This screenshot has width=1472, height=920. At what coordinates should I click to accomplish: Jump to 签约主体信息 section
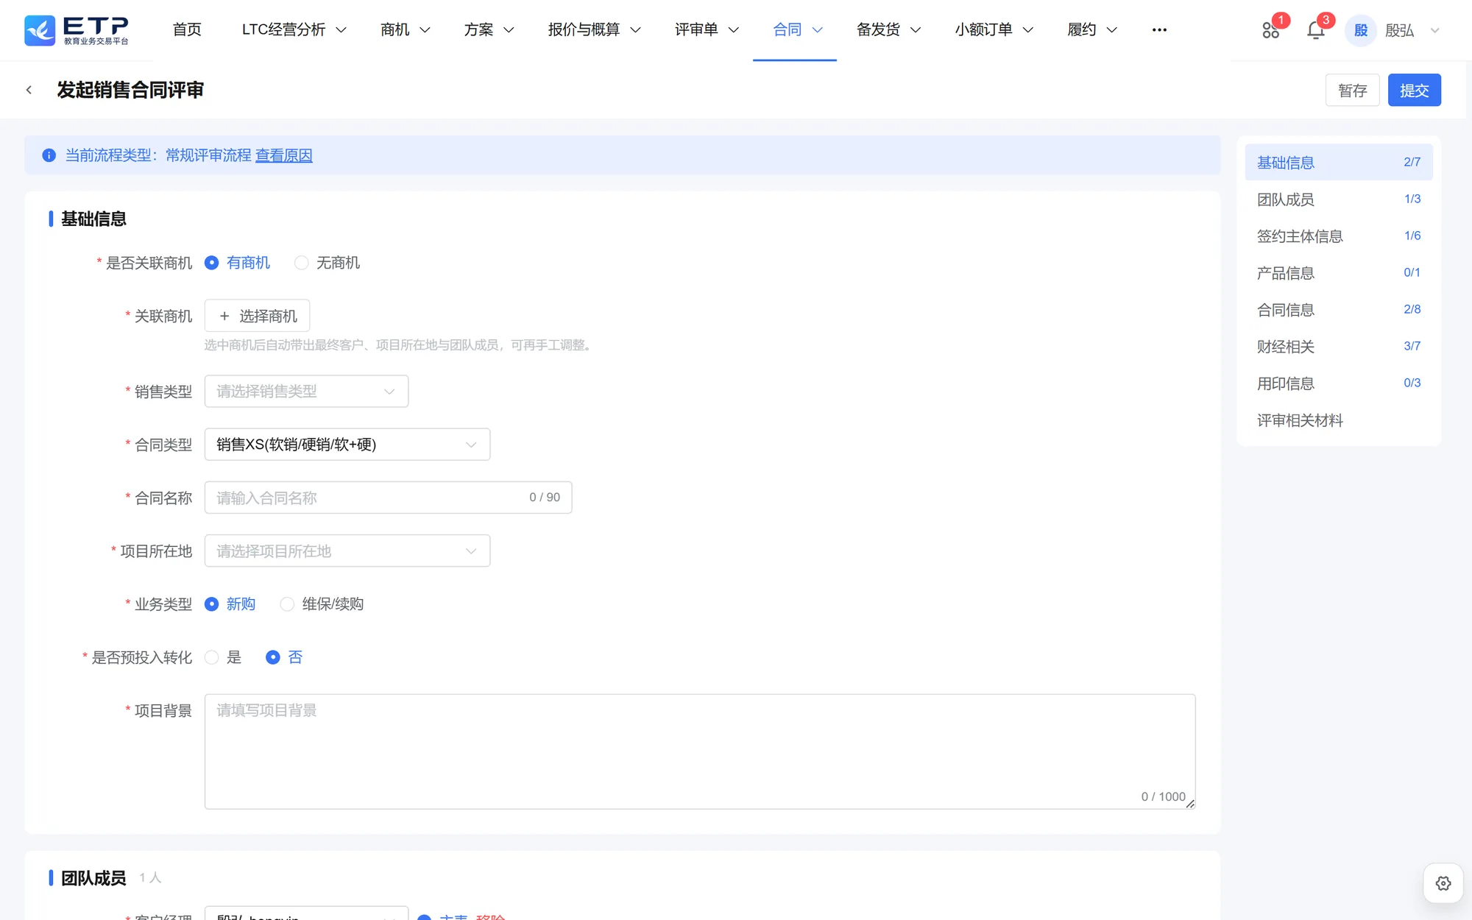point(1339,236)
